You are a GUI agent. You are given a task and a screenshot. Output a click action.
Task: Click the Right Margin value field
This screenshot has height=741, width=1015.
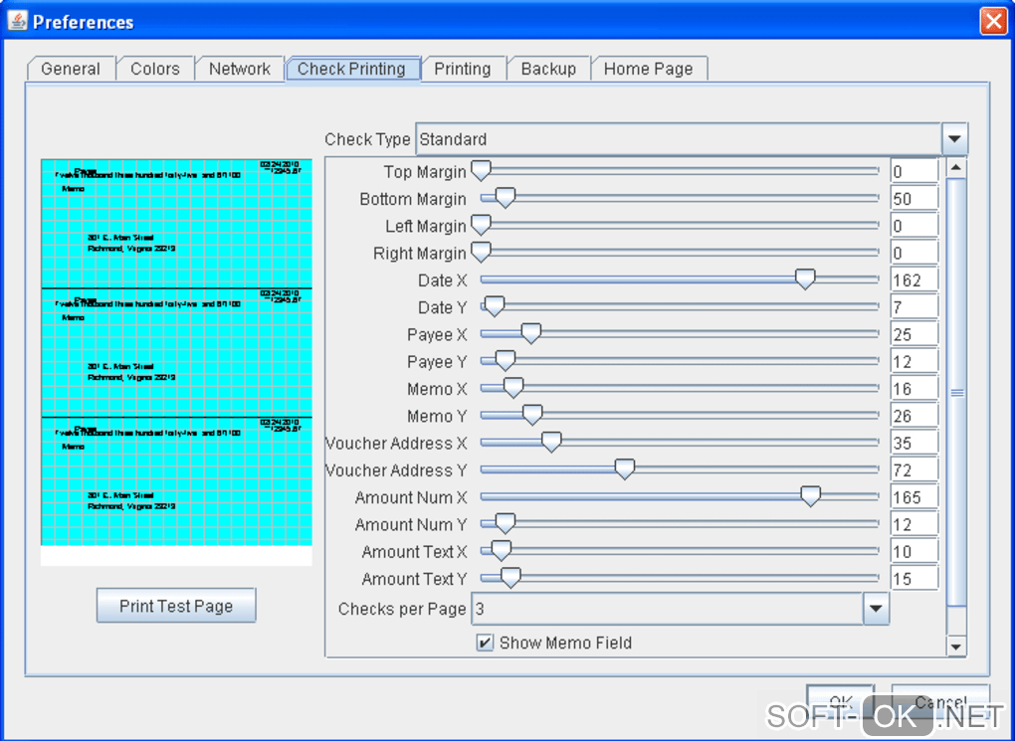point(914,253)
